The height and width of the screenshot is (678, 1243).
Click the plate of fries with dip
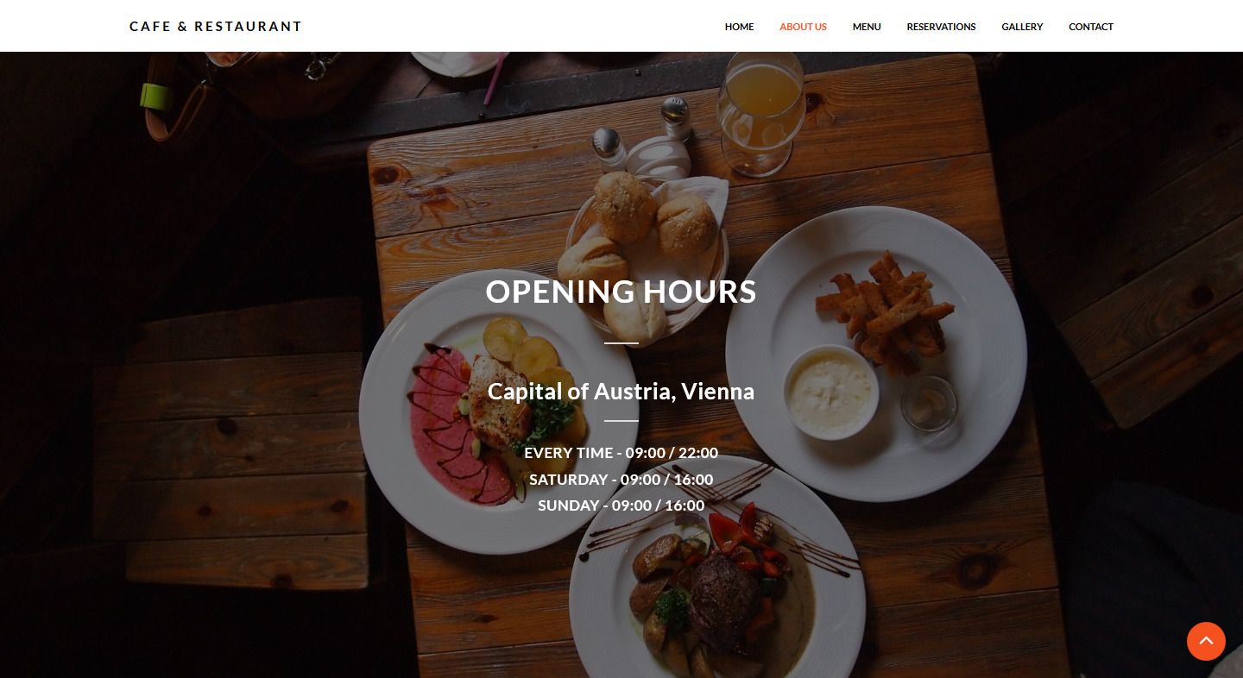876,354
